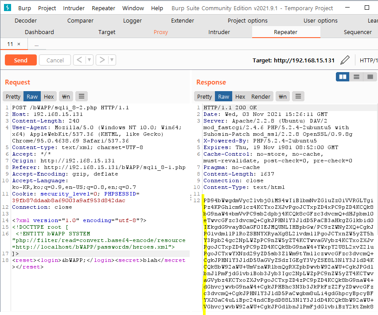Switch to the Extender tab

pos(183,20)
